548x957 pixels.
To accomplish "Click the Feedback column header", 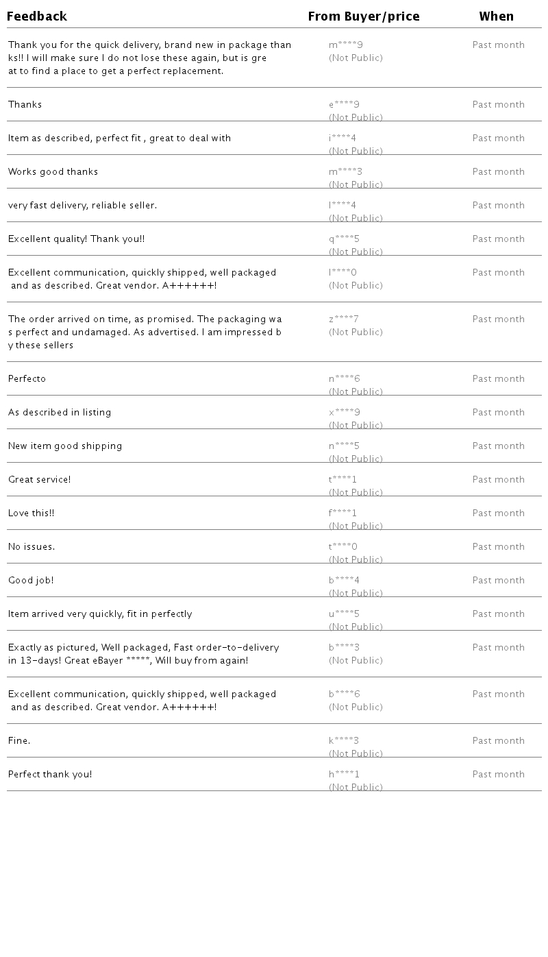I will point(37,16).
